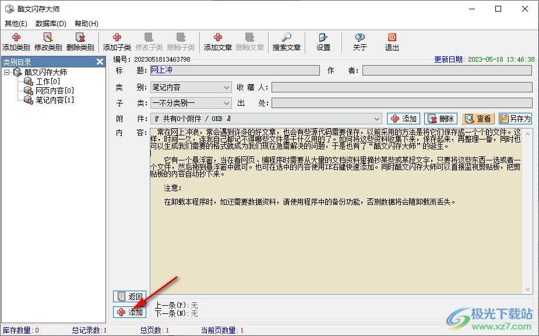The image size is (539, 336).
Task: Click the 添加子类 toolbar icon
Action: 117,42
